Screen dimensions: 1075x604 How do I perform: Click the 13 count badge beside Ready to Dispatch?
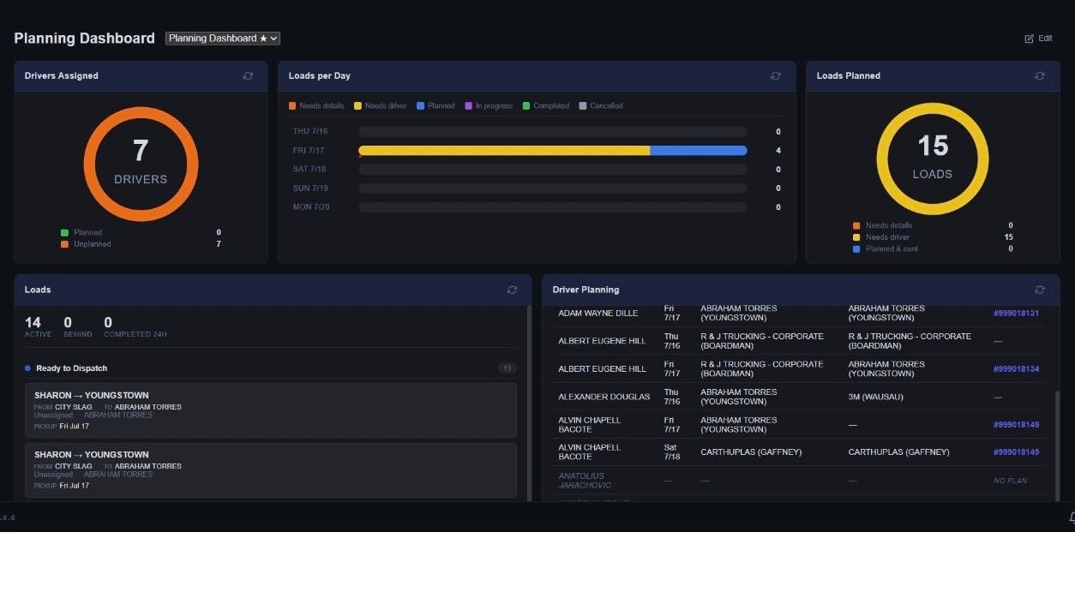pyautogui.click(x=507, y=368)
